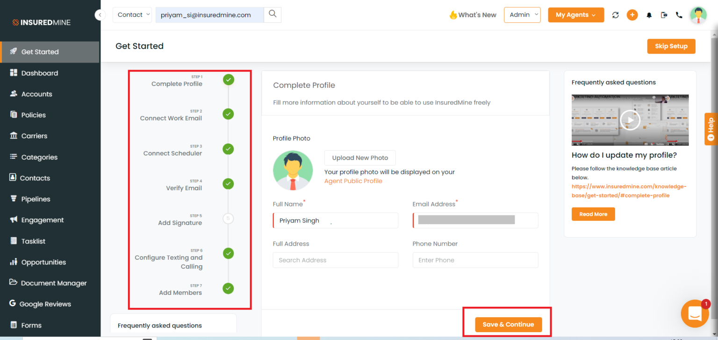718x340 pixels.
Task: Click the search magnifier icon
Action: [273, 14]
